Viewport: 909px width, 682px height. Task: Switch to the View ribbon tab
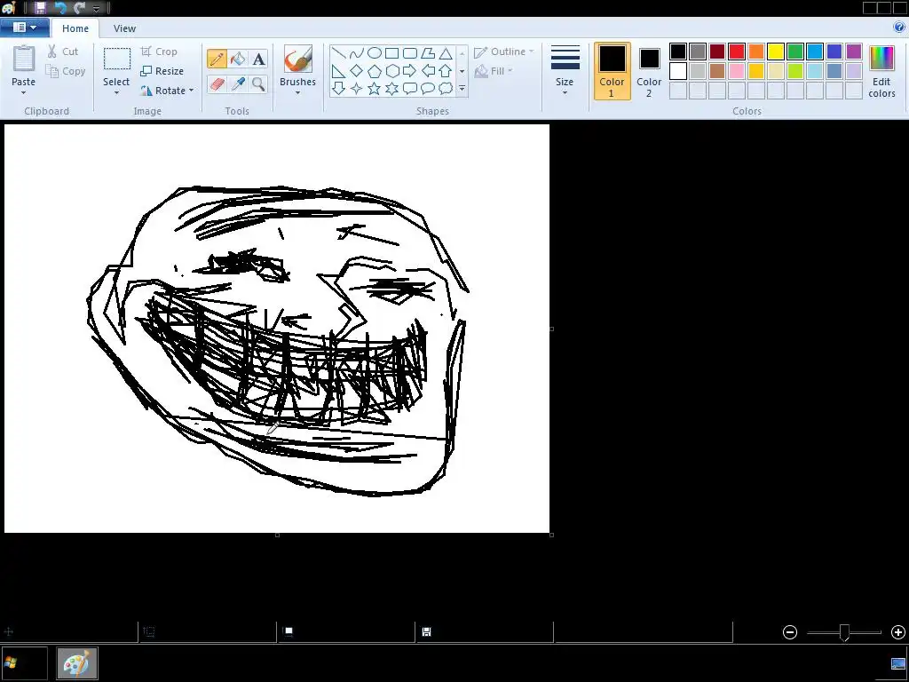point(124,28)
